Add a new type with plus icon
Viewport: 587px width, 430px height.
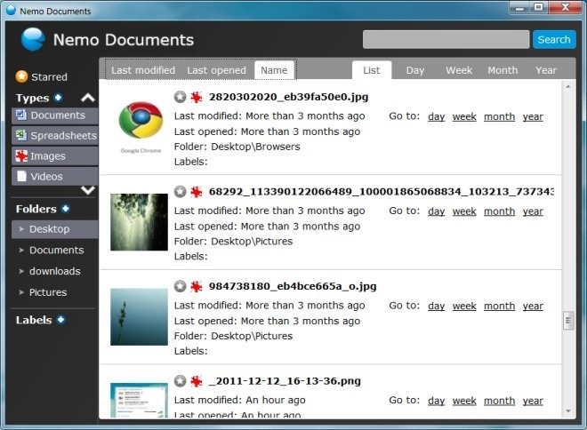pyautogui.click(x=58, y=98)
